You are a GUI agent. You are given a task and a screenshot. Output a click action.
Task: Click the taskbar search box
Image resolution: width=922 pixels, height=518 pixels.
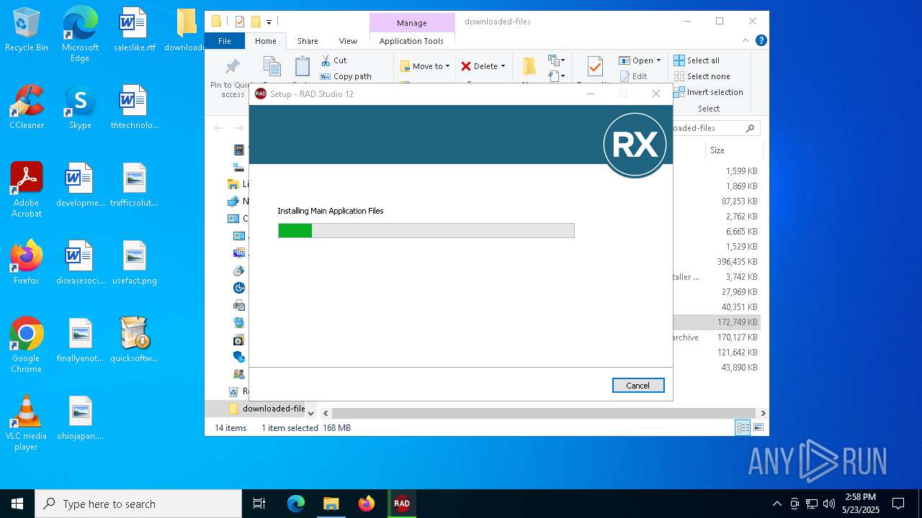(138, 504)
